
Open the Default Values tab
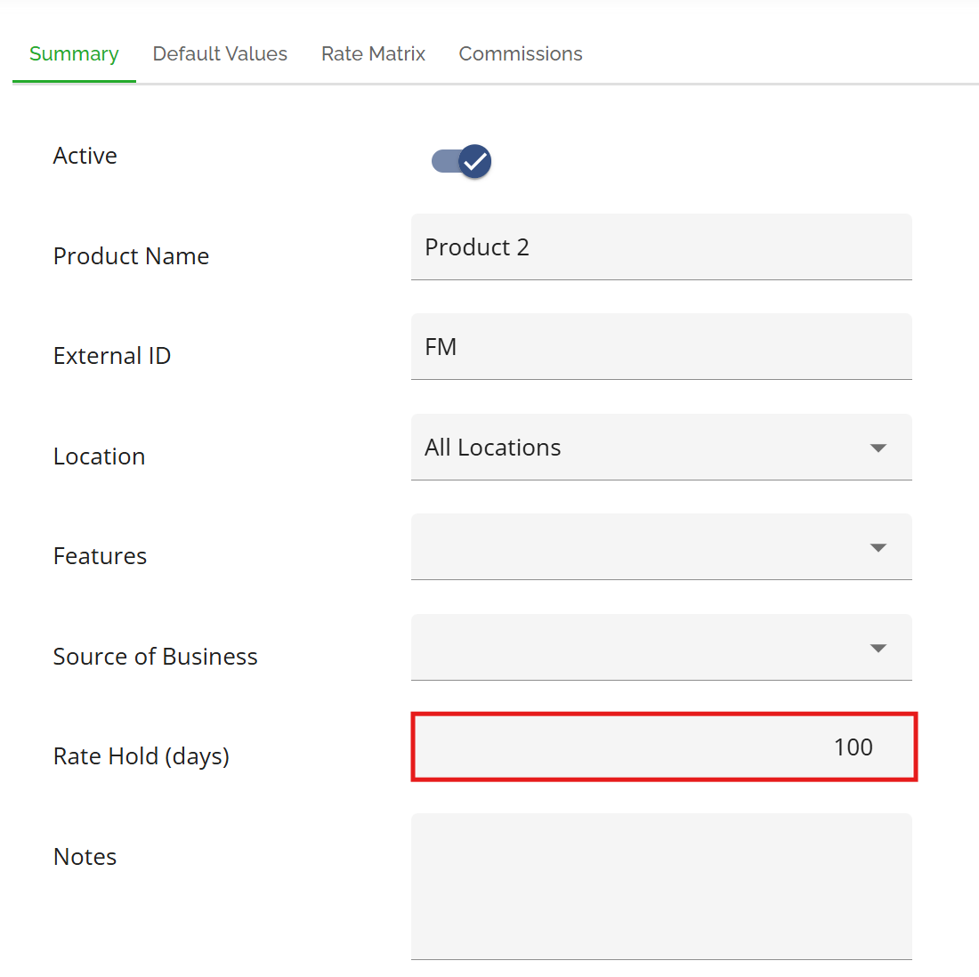pyautogui.click(x=220, y=54)
